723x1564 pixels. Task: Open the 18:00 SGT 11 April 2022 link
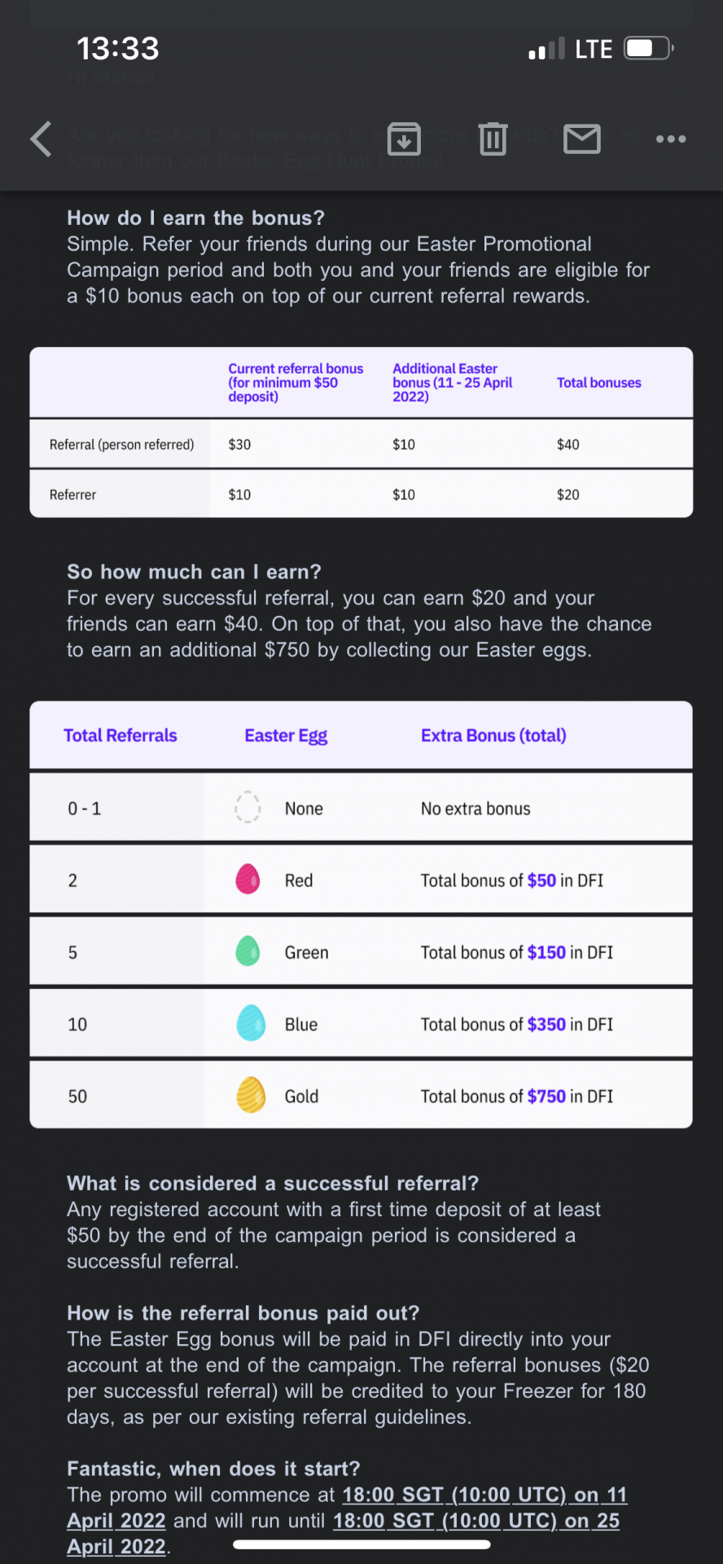pos(484,1495)
